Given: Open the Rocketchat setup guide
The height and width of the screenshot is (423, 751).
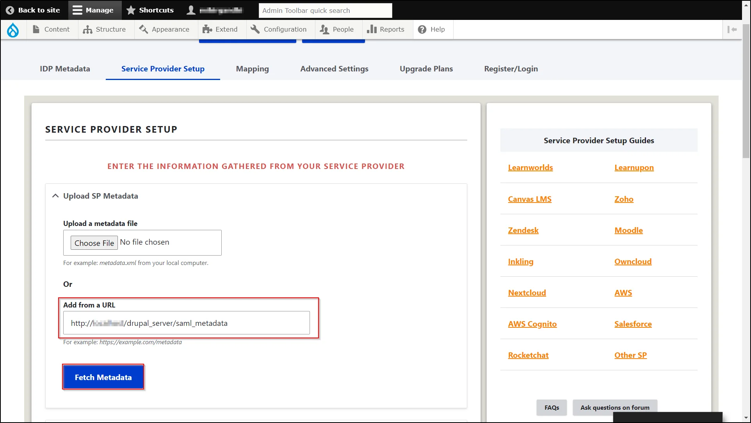Looking at the screenshot, I should [x=528, y=355].
